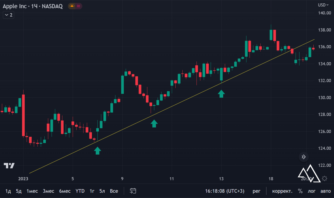Screen dimensions: 334x198
Task: Click the tall red candle above 2023
Action: coord(23,115)
